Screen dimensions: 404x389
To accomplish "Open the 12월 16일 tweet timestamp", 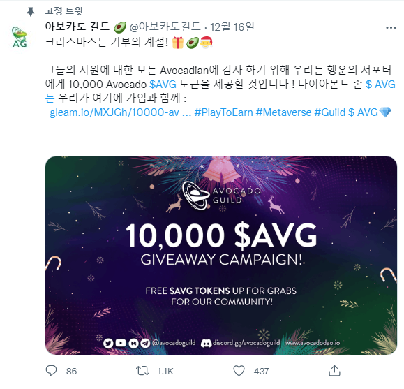I will 232,27.
